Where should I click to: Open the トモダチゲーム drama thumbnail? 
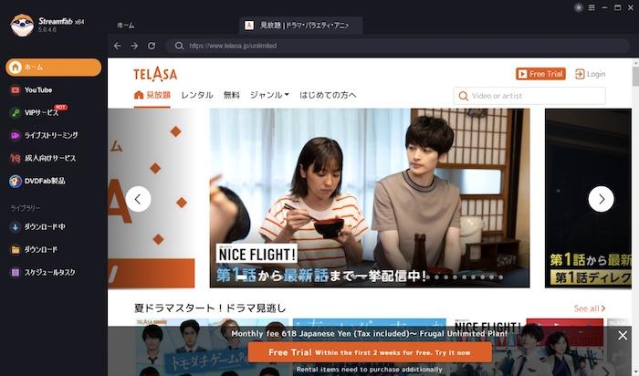pos(211,347)
